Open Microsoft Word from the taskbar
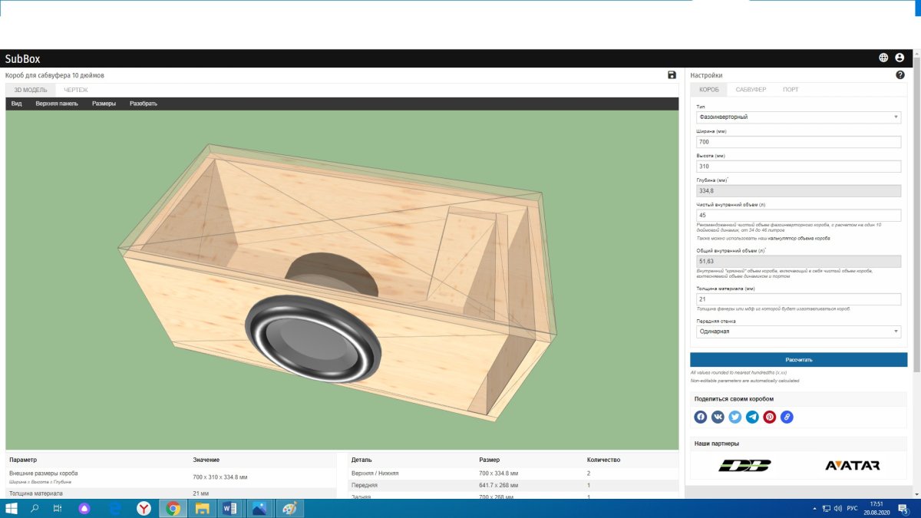Screen dimensions: 921x518 [229, 508]
